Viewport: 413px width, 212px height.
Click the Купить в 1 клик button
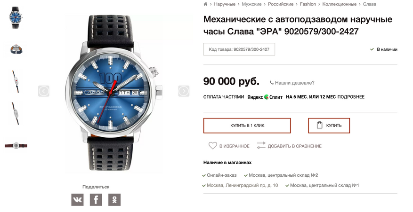click(x=247, y=126)
